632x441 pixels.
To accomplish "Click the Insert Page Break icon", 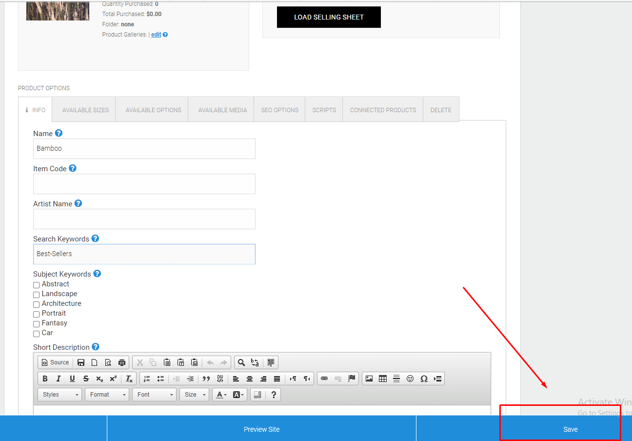I will [x=437, y=379].
